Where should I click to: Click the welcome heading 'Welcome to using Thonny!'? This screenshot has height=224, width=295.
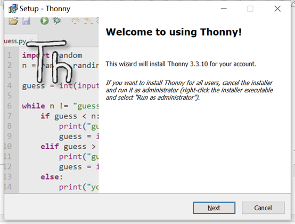(174, 32)
